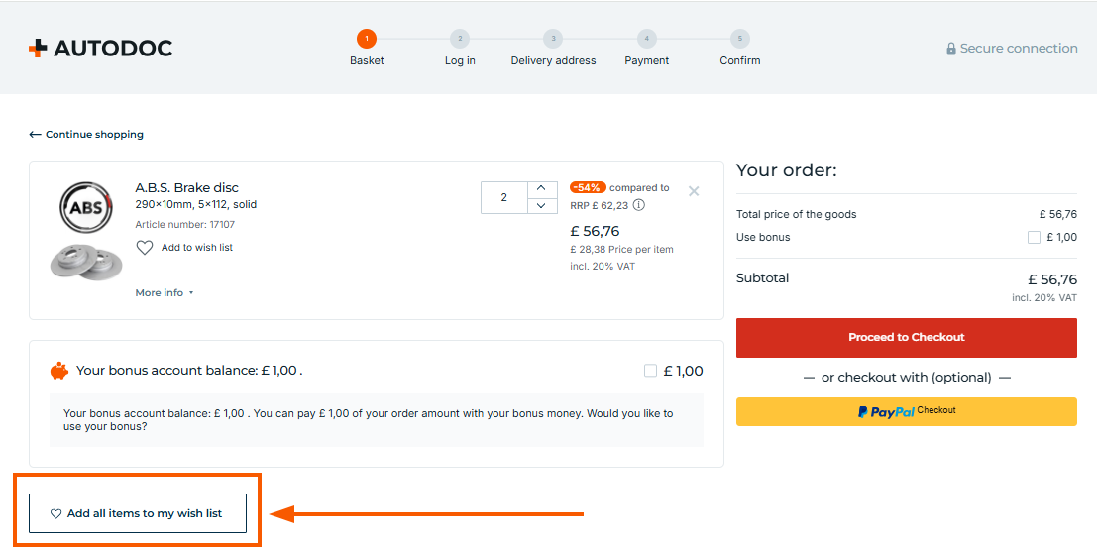Pay with PayPal Checkout button
The image size is (1097, 549).
pyautogui.click(x=906, y=411)
